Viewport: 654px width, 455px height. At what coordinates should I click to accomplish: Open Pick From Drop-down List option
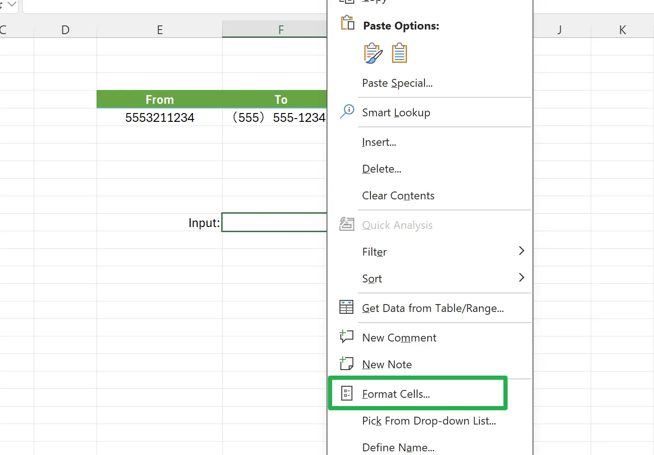(x=429, y=421)
